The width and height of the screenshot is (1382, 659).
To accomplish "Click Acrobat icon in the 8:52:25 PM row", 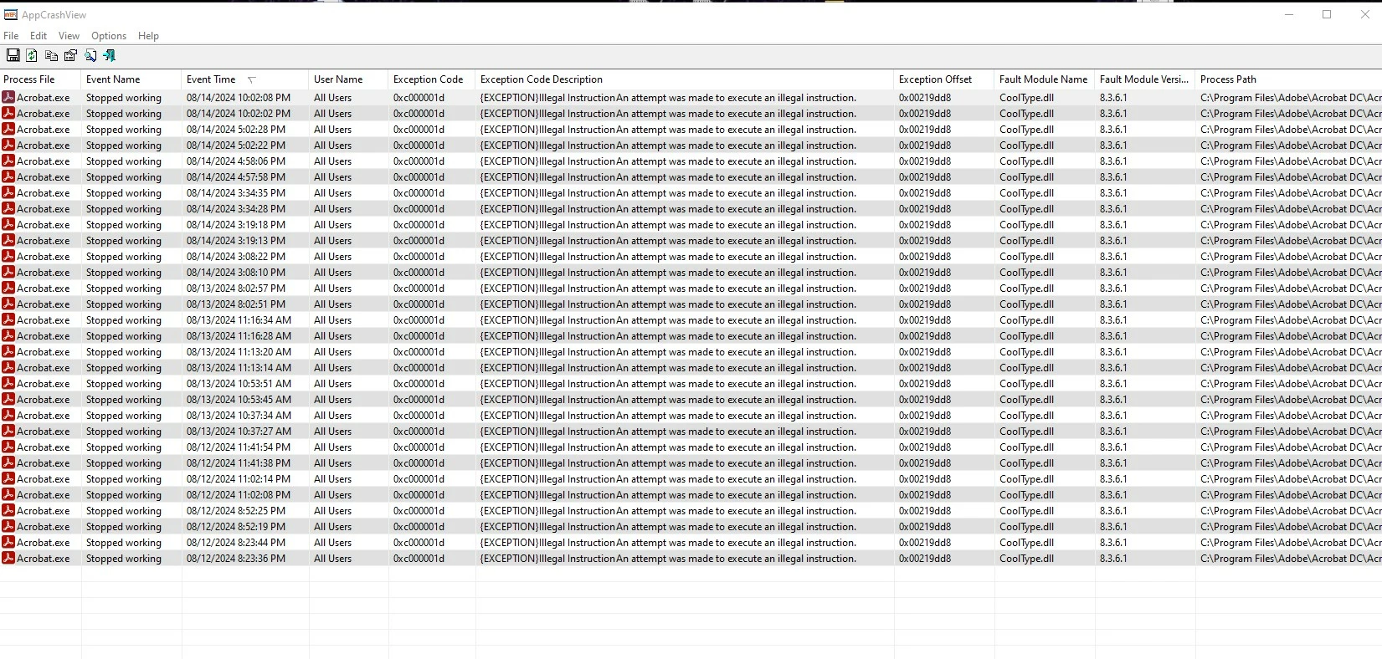I will point(8,510).
